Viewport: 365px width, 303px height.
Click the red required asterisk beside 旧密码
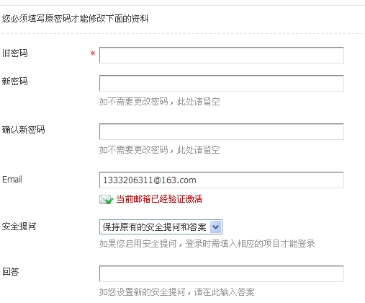[93, 53]
